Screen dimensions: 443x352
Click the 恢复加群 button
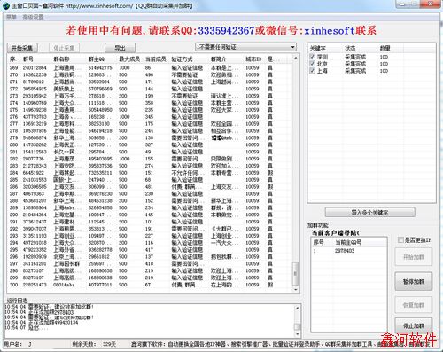point(414,305)
